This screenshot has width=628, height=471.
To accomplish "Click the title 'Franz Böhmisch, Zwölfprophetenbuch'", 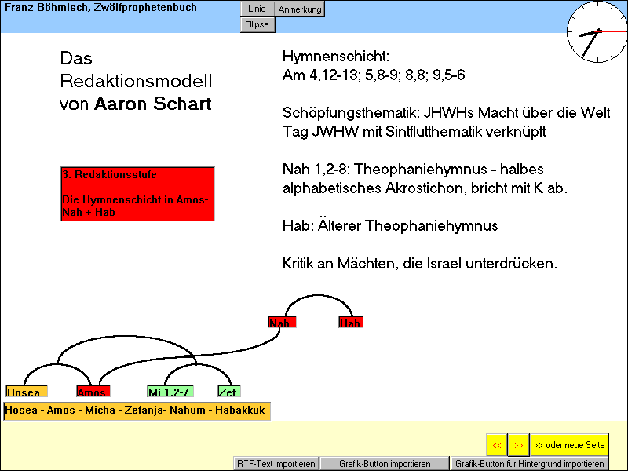I will click(101, 8).
